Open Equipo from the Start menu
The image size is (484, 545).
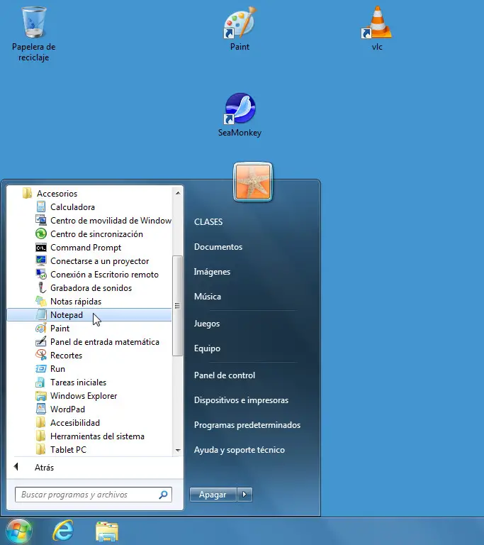pos(207,348)
